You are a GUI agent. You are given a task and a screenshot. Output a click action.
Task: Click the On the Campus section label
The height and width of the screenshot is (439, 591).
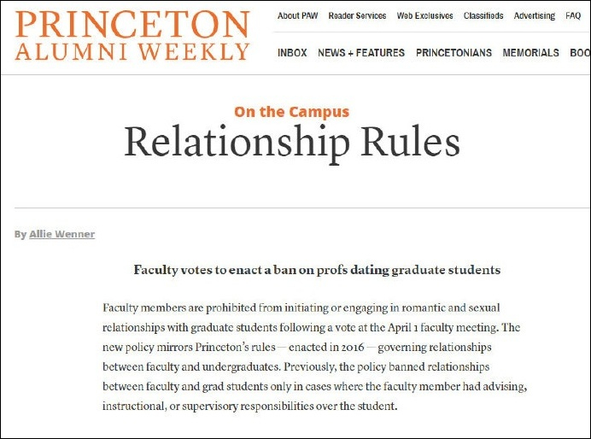[291, 112]
